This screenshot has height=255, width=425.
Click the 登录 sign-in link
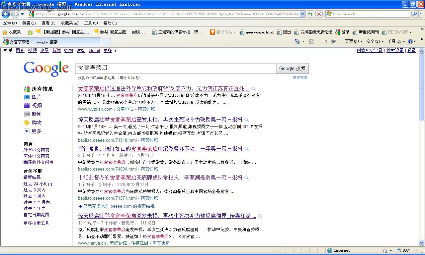(x=411, y=50)
